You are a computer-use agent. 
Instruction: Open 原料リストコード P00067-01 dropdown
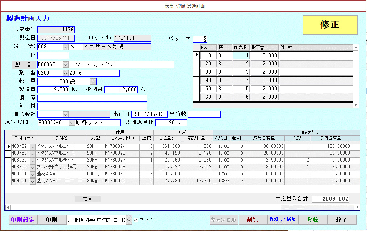71,123
